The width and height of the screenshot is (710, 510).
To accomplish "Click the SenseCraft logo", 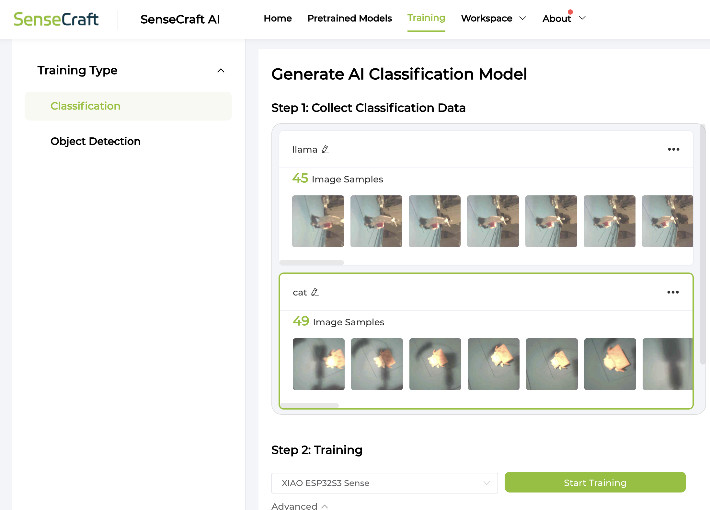I will click(x=56, y=19).
